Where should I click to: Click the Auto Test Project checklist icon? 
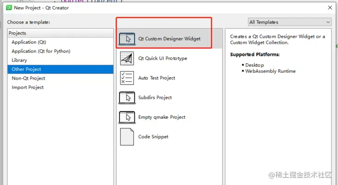click(x=127, y=78)
